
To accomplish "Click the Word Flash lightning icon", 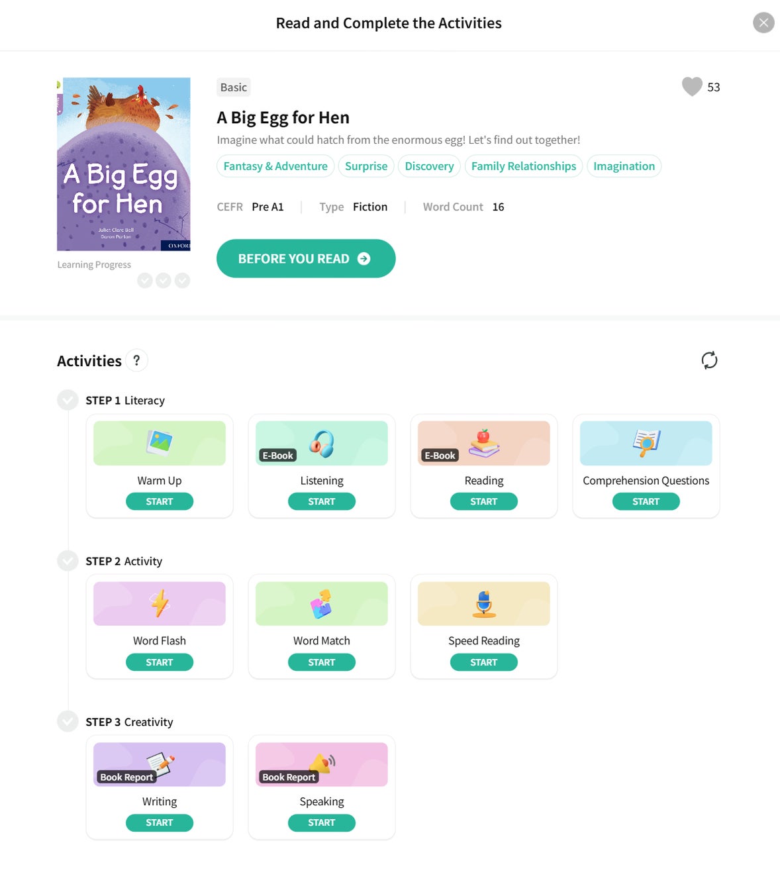I will [x=160, y=603].
